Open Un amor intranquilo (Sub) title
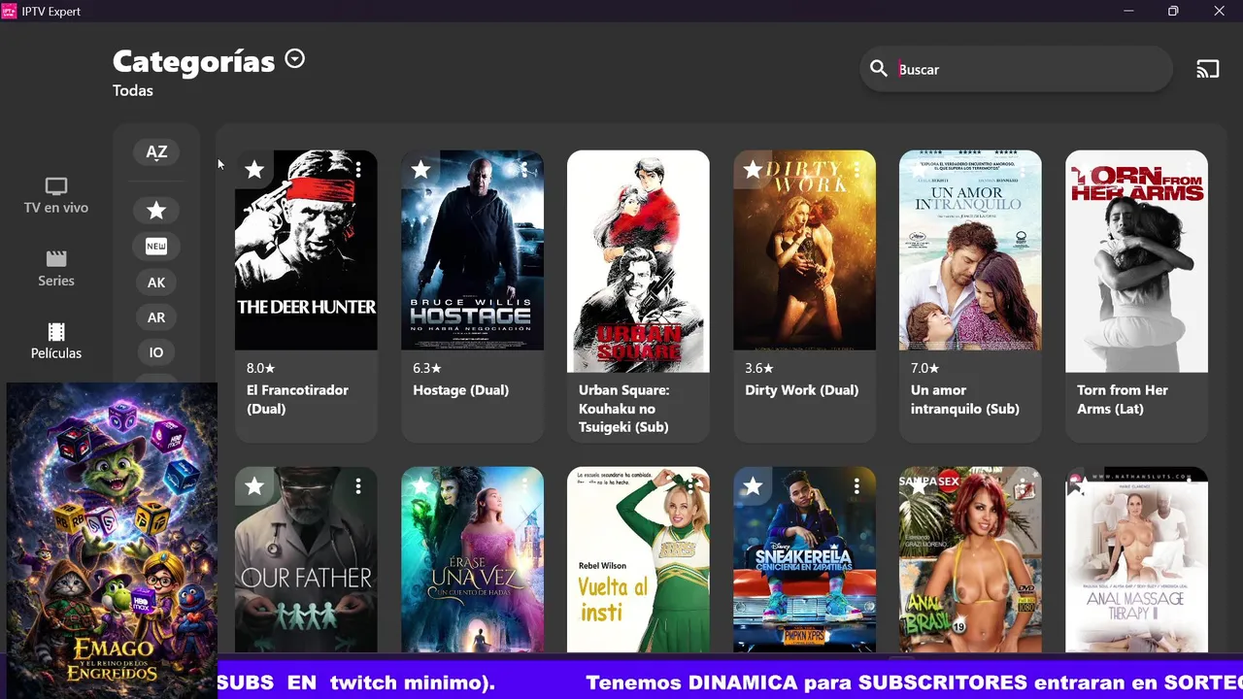 pyautogui.click(x=964, y=399)
